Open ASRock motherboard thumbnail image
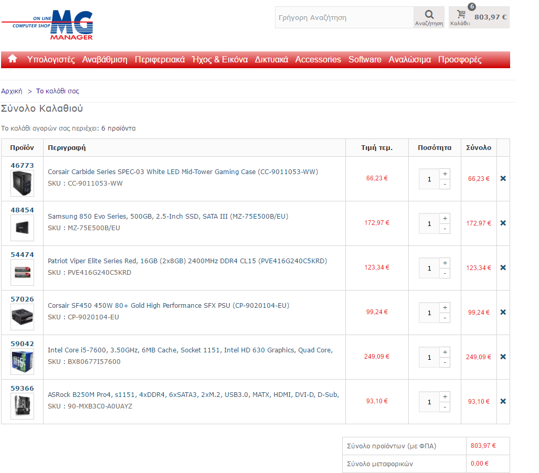The image size is (539, 473). click(x=23, y=406)
